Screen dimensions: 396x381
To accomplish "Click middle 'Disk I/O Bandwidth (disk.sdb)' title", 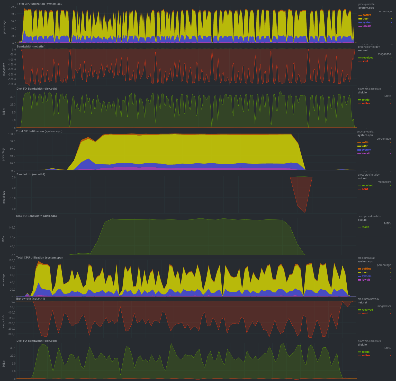I will (37, 216).
